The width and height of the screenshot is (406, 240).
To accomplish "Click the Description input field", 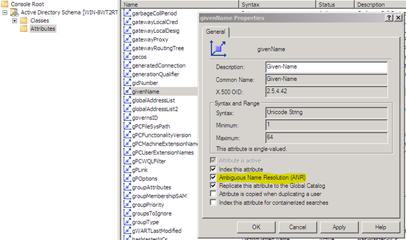I will (327, 66).
